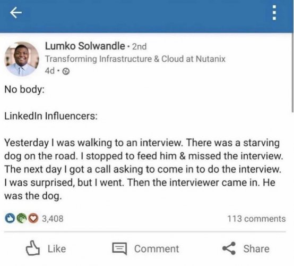Click the Share network icon
Image resolution: width=294 pixels, height=266 pixels.
(229, 248)
